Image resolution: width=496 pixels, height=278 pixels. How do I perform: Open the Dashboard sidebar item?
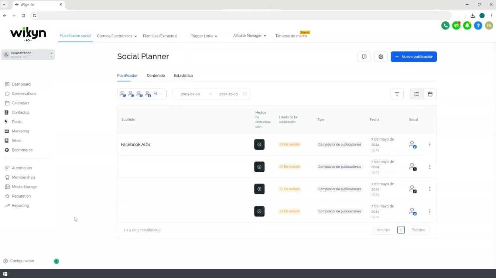tap(21, 84)
